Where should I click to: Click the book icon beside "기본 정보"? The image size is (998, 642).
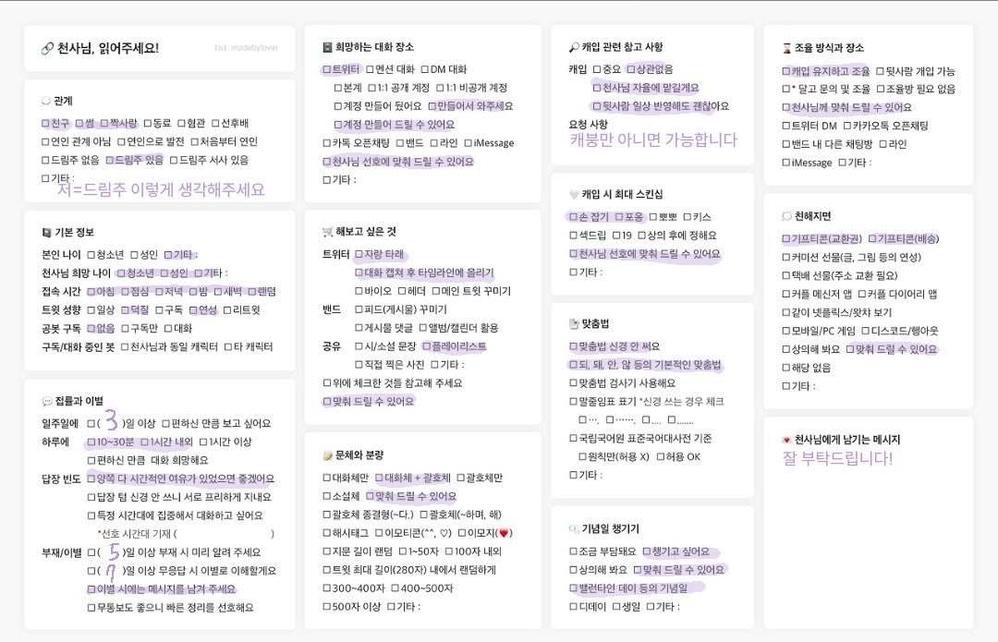(x=46, y=232)
